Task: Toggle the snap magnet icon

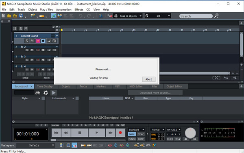Action: click(x=110, y=16)
